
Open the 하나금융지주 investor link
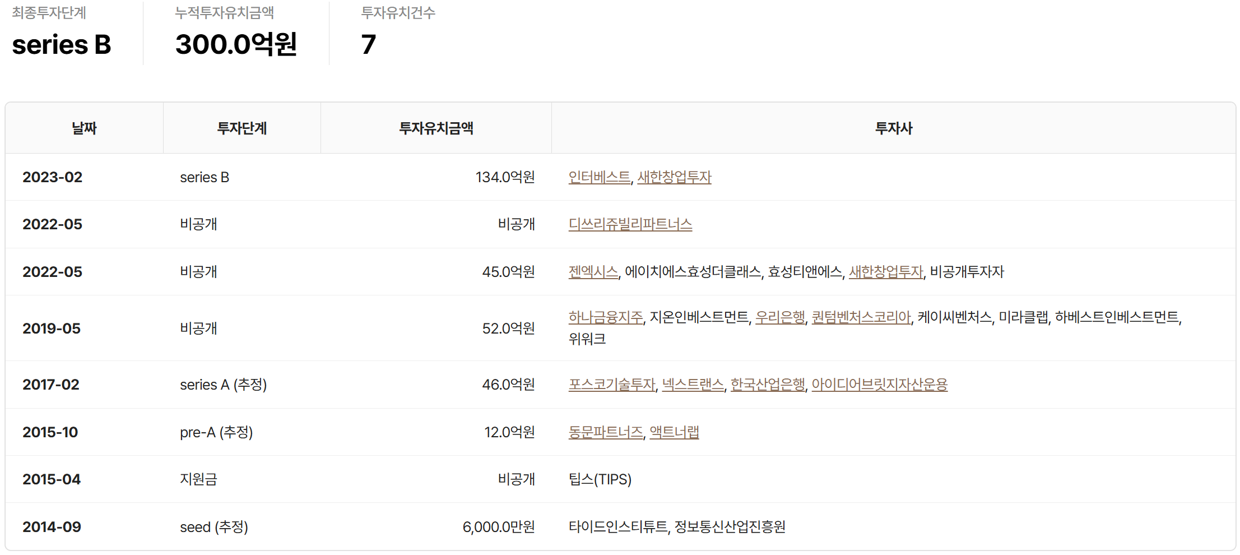click(x=605, y=317)
